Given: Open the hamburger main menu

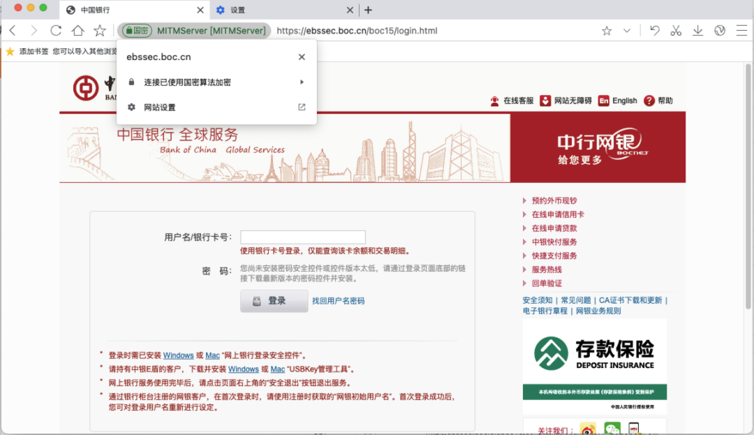Looking at the screenshot, I should [741, 31].
